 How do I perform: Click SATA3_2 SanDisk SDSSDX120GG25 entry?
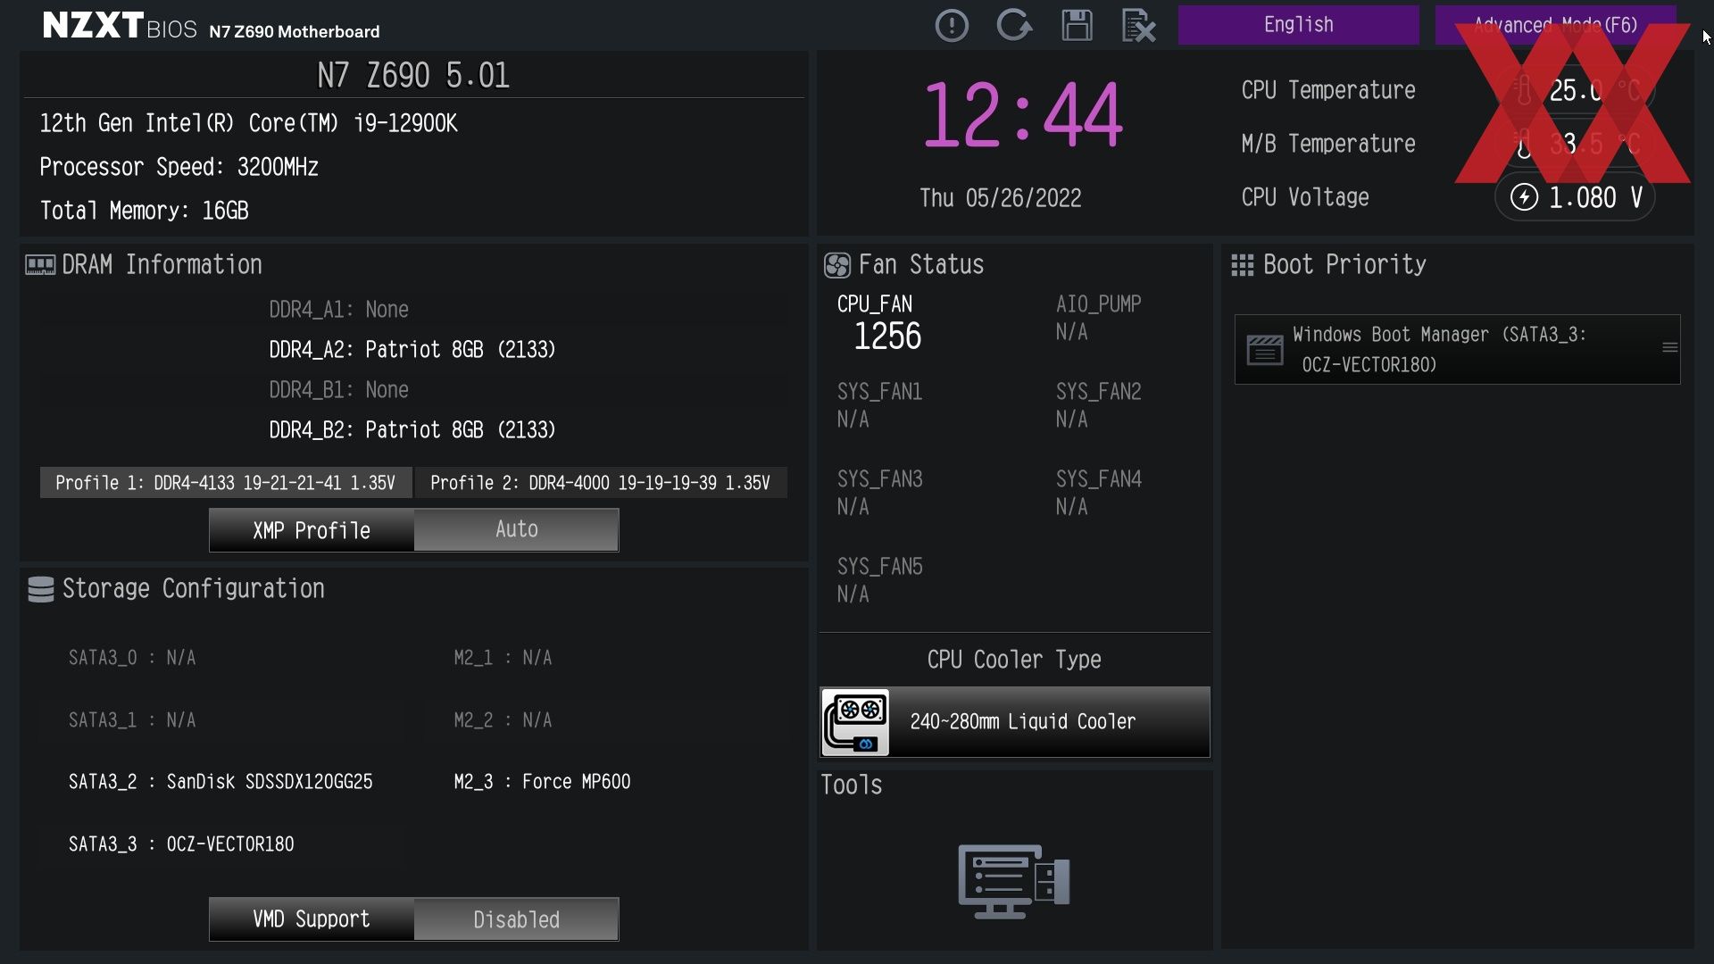(220, 782)
